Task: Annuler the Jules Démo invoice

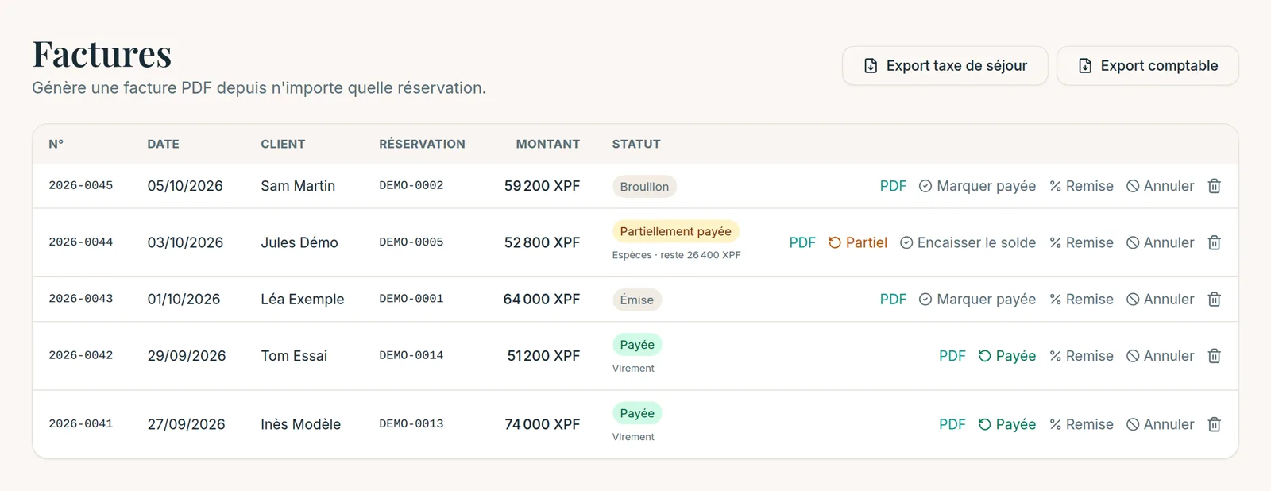Action: pos(1161,242)
